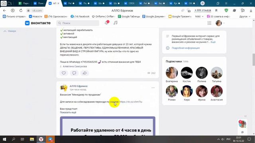Open the Работайте удаленно post image
Viewport: 255px width, 143px height.
point(108,126)
